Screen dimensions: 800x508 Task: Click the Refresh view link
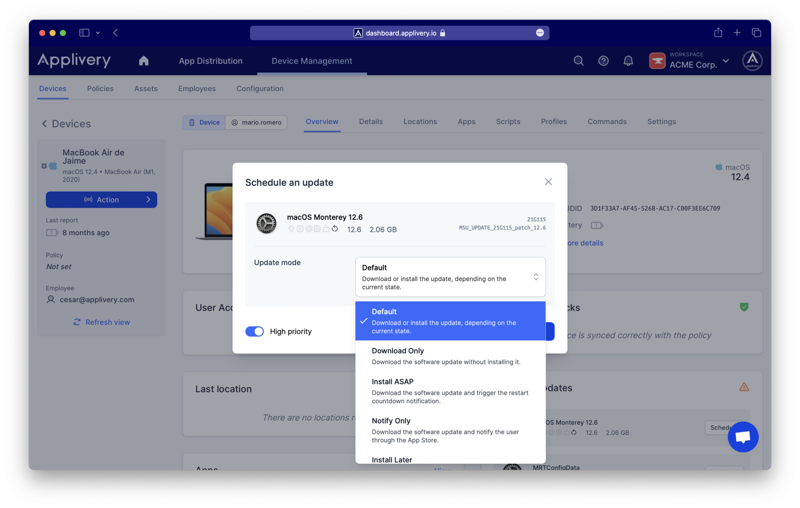tap(101, 322)
